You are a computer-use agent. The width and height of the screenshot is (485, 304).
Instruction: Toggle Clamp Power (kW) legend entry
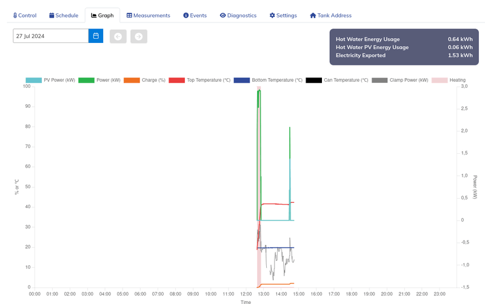[400, 80]
